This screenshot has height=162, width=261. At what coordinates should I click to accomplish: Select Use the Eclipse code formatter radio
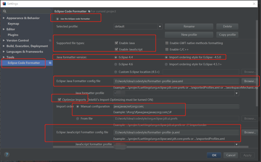57,19
